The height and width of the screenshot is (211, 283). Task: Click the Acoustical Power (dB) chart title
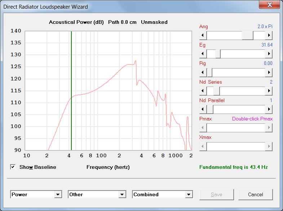pyautogui.click(x=76, y=22)
